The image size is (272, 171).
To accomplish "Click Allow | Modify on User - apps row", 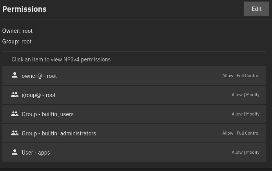I will [x=245, y=152].
